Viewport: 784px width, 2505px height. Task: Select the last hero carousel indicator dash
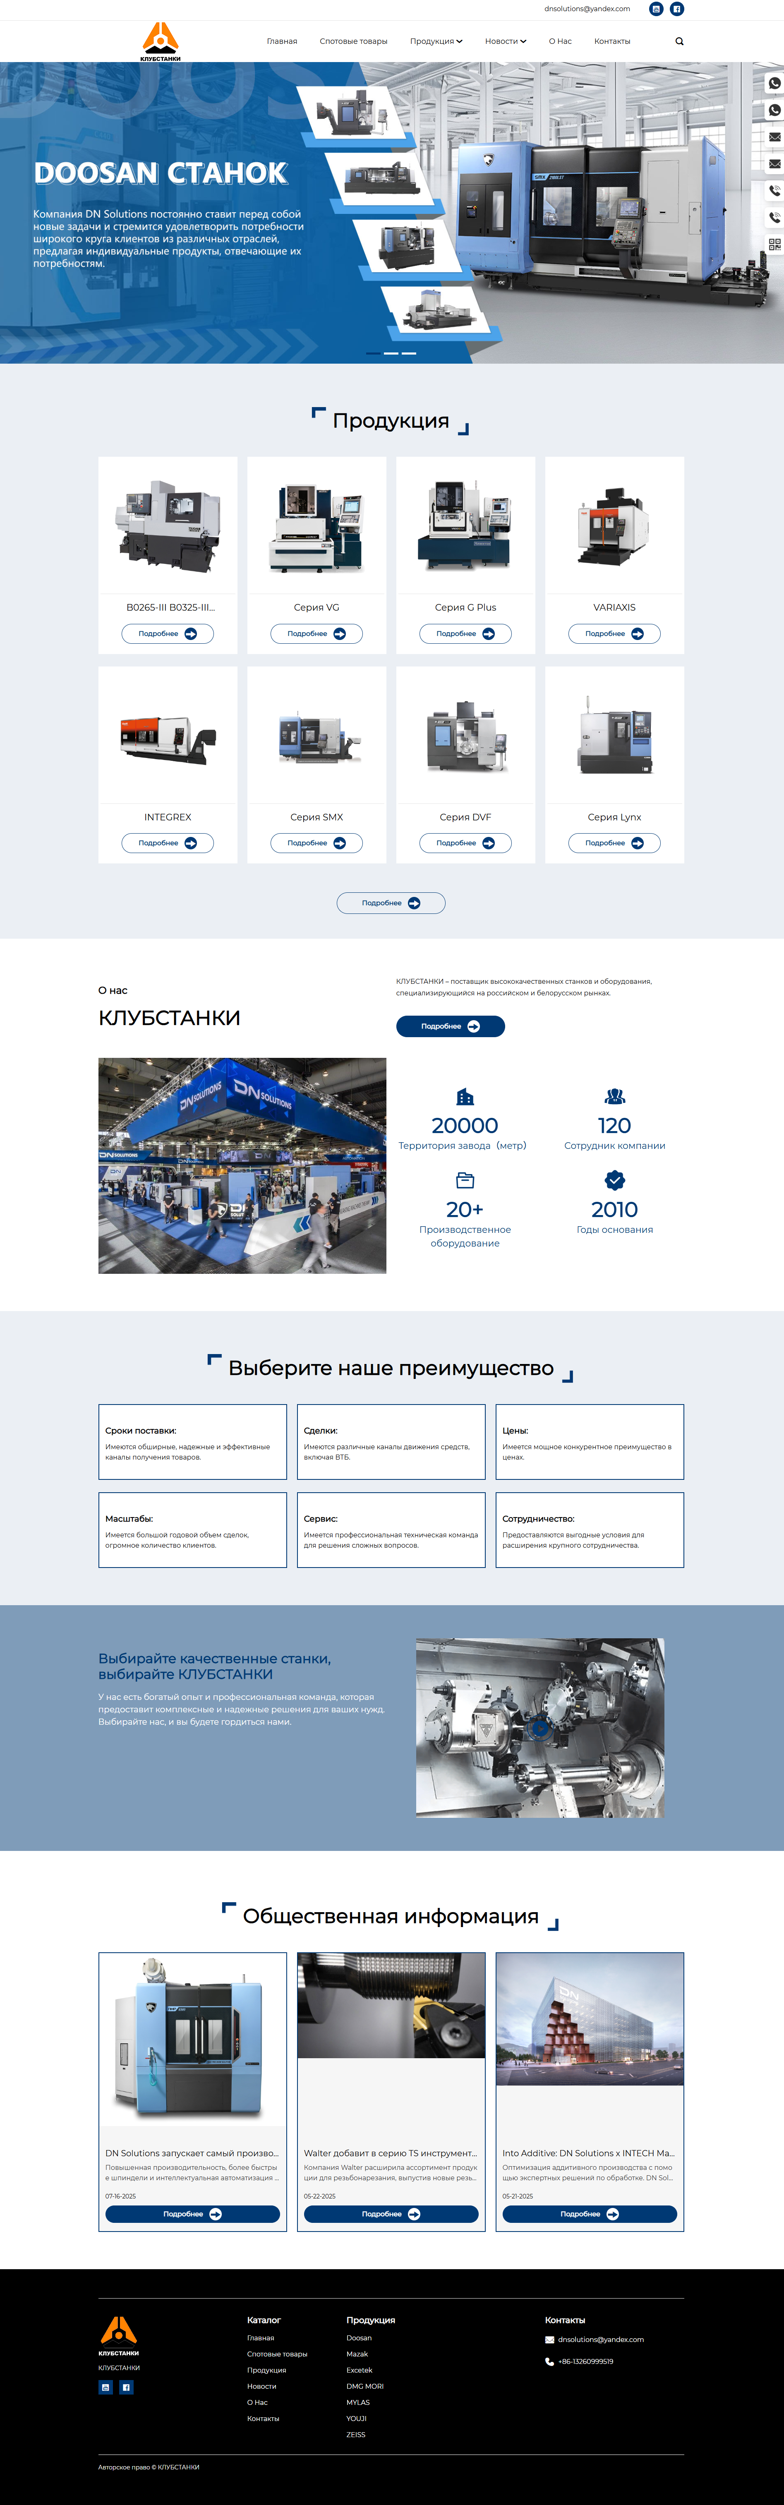click(x=408, y=353)
